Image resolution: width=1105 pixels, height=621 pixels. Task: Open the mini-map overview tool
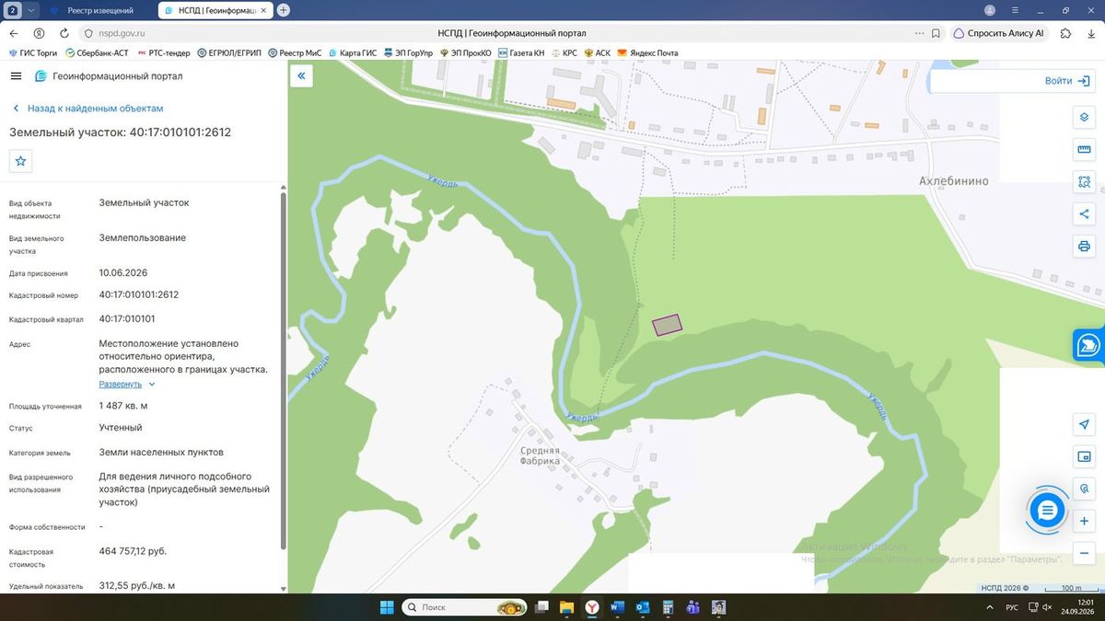(x=1084, y=456)
